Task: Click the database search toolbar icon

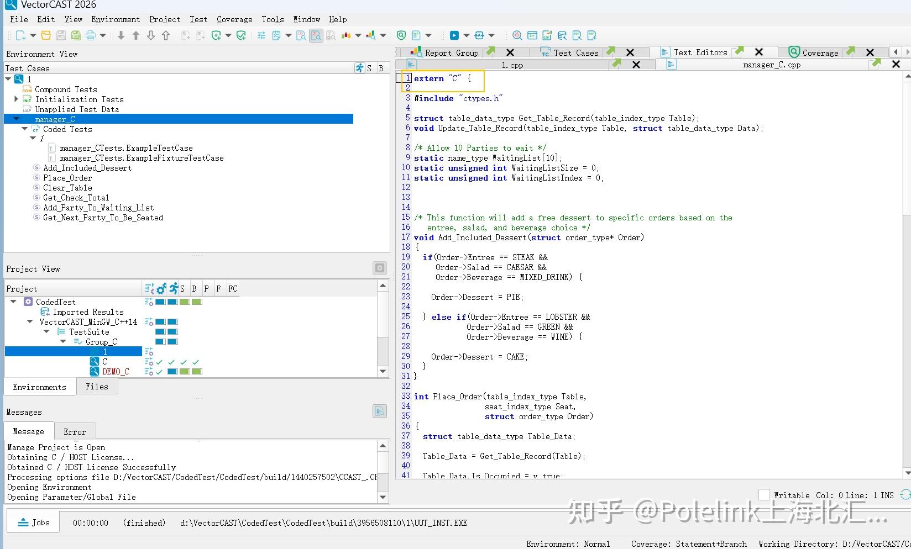Action: [562, 35]
